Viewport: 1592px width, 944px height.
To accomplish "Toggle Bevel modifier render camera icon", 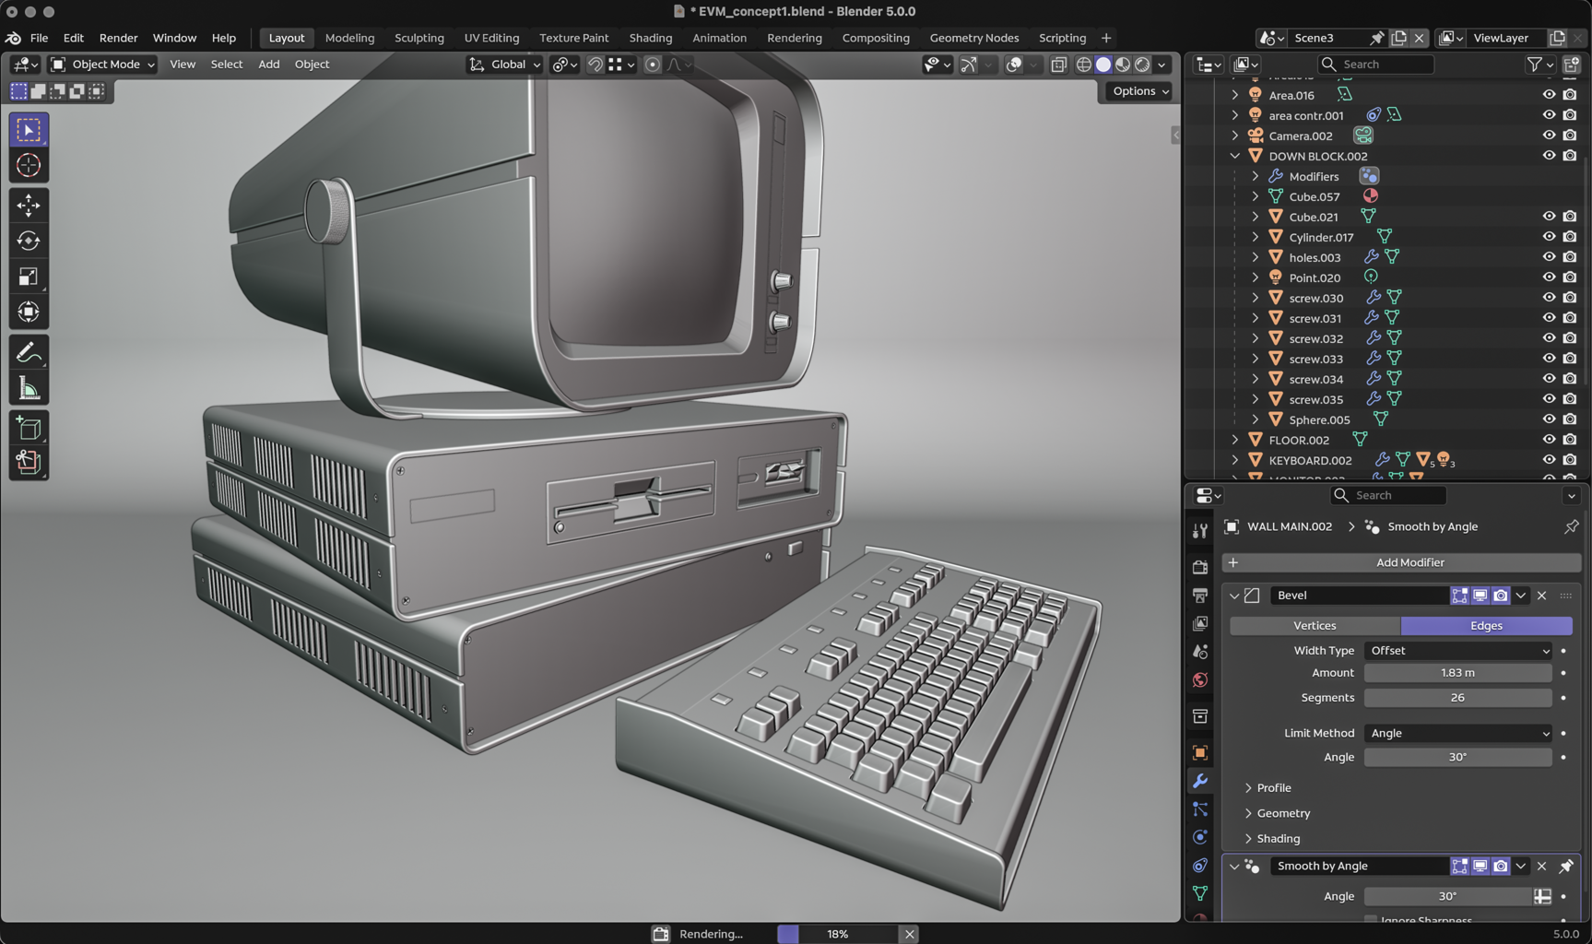I will [x=1500, y=596].
